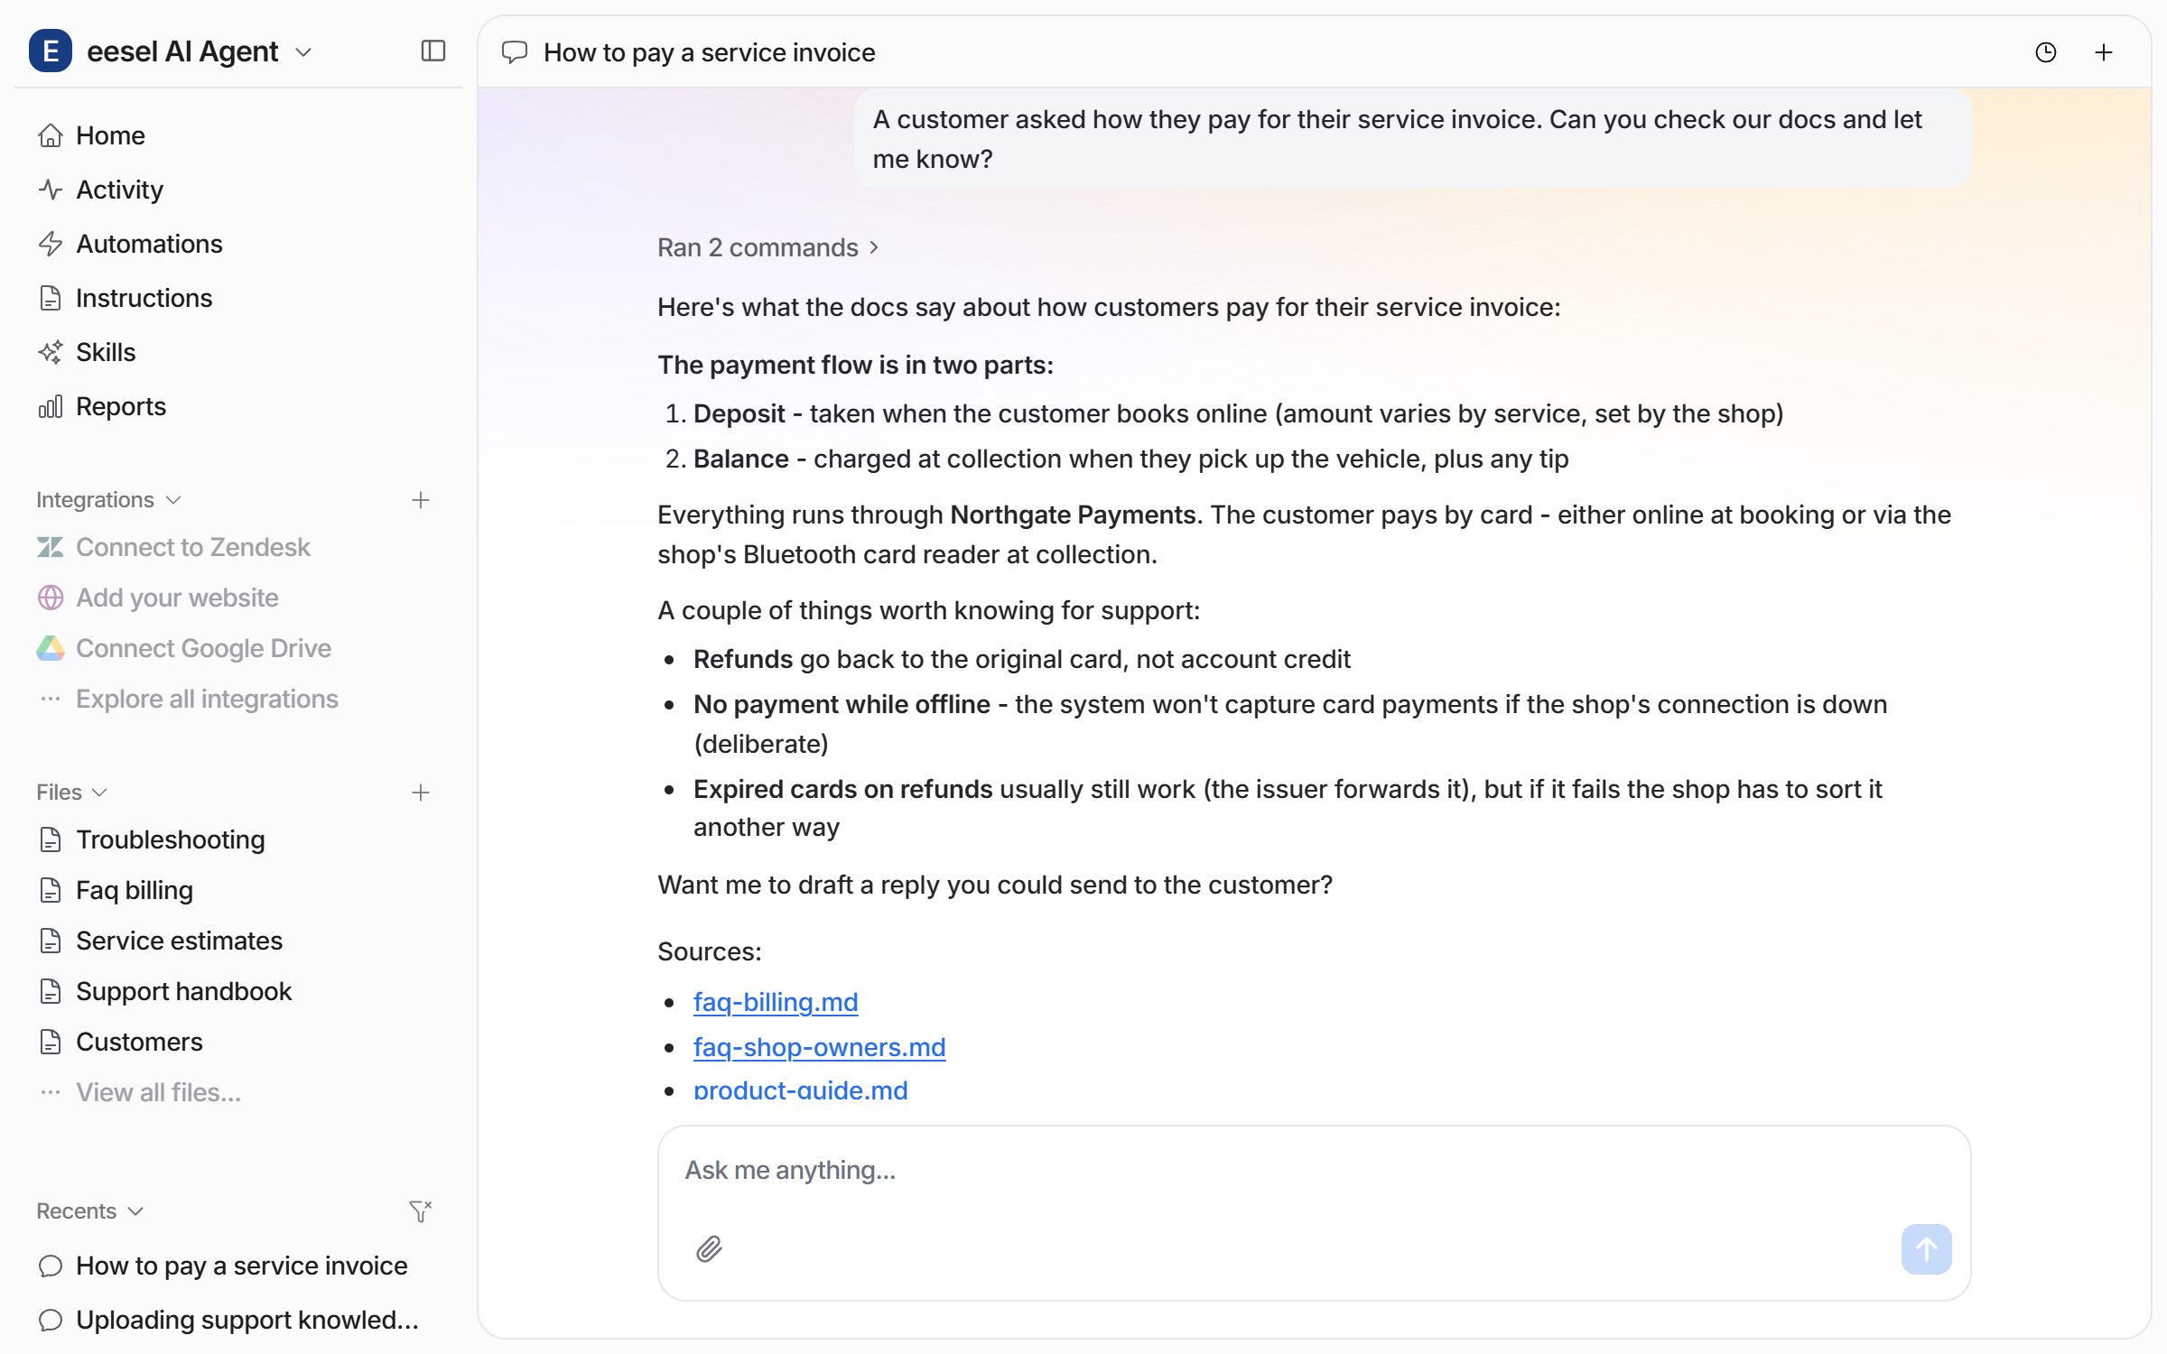Click the Google Drive logo icon
The width and height of the screenshot is (2167, 1354).
(x=51, y=648)
